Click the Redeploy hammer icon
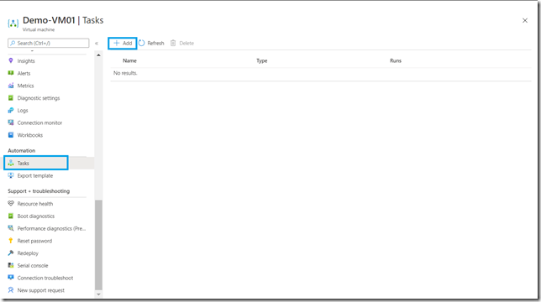The height and width of the screenshot is (302, 541). click(x=11, y=253)
